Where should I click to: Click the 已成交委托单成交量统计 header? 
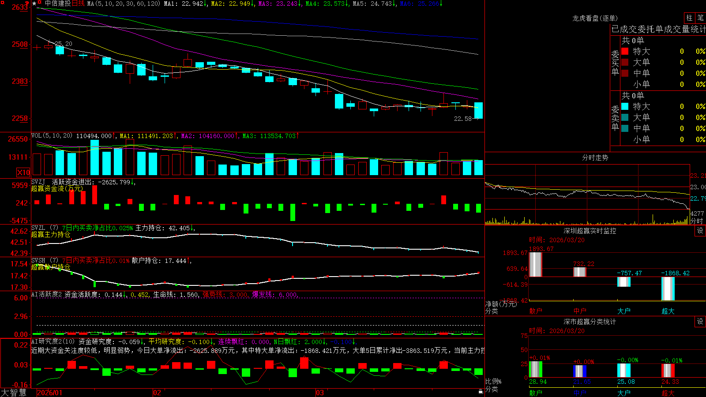(x=658, y=29)
